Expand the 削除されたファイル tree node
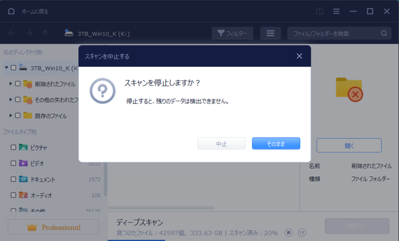 tap(10, 85)
